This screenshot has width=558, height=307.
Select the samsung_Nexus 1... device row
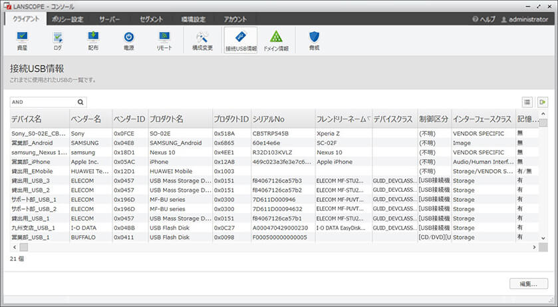click(274, 153)
